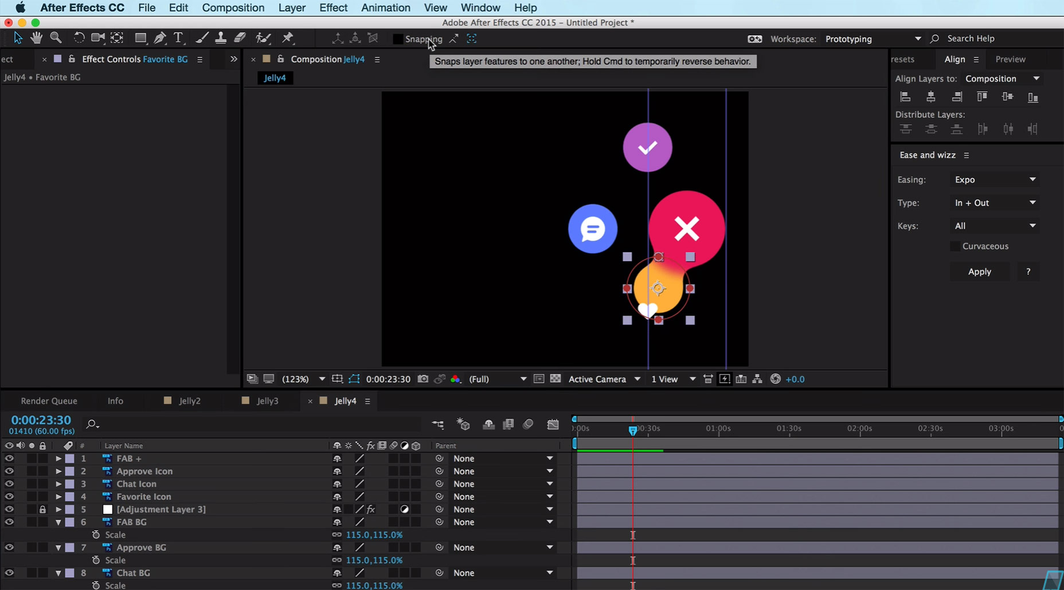Switch to the Jelly2 timeline tab
1064x590 pixels.
click(x=189, y=401)
